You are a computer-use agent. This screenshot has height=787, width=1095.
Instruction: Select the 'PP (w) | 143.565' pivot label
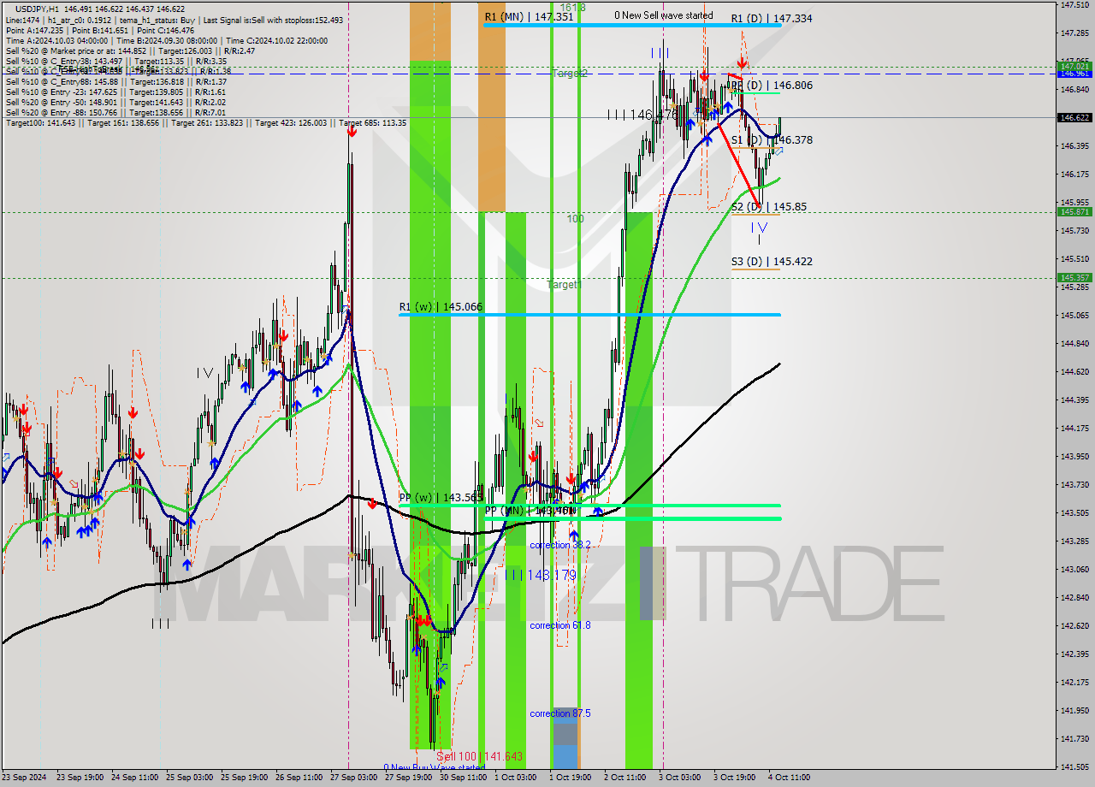click(441, 497)
